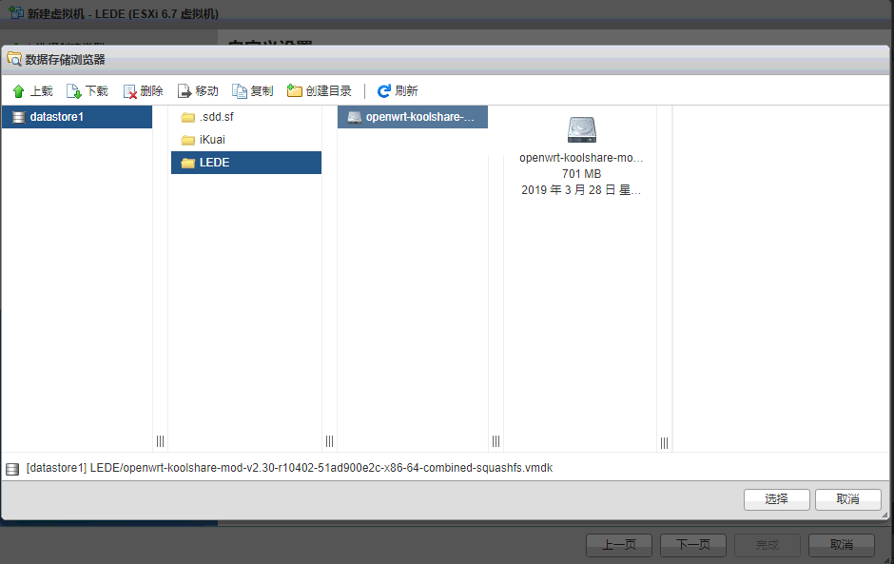Click the resize handle after the folder column
Image resolution: width=894 pixels, height=564 pixels.
[329, 441]
